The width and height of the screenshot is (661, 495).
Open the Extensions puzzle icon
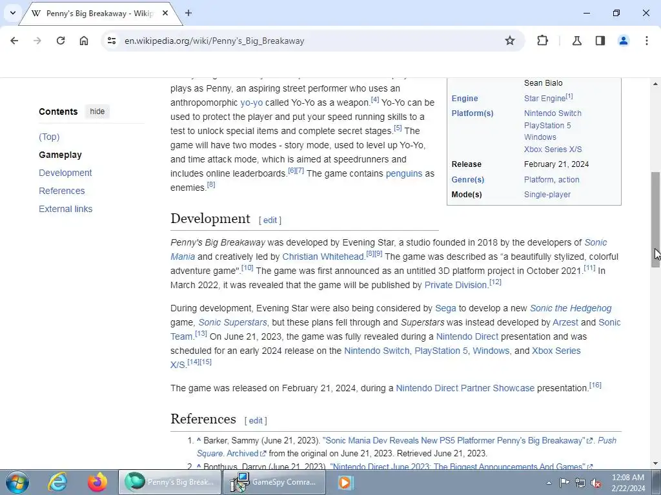click(542, 41)
